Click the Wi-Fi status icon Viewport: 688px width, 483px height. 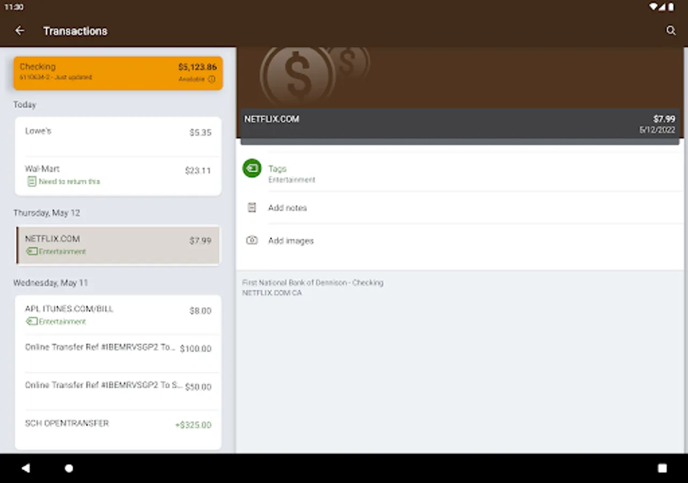pos(654,7)
